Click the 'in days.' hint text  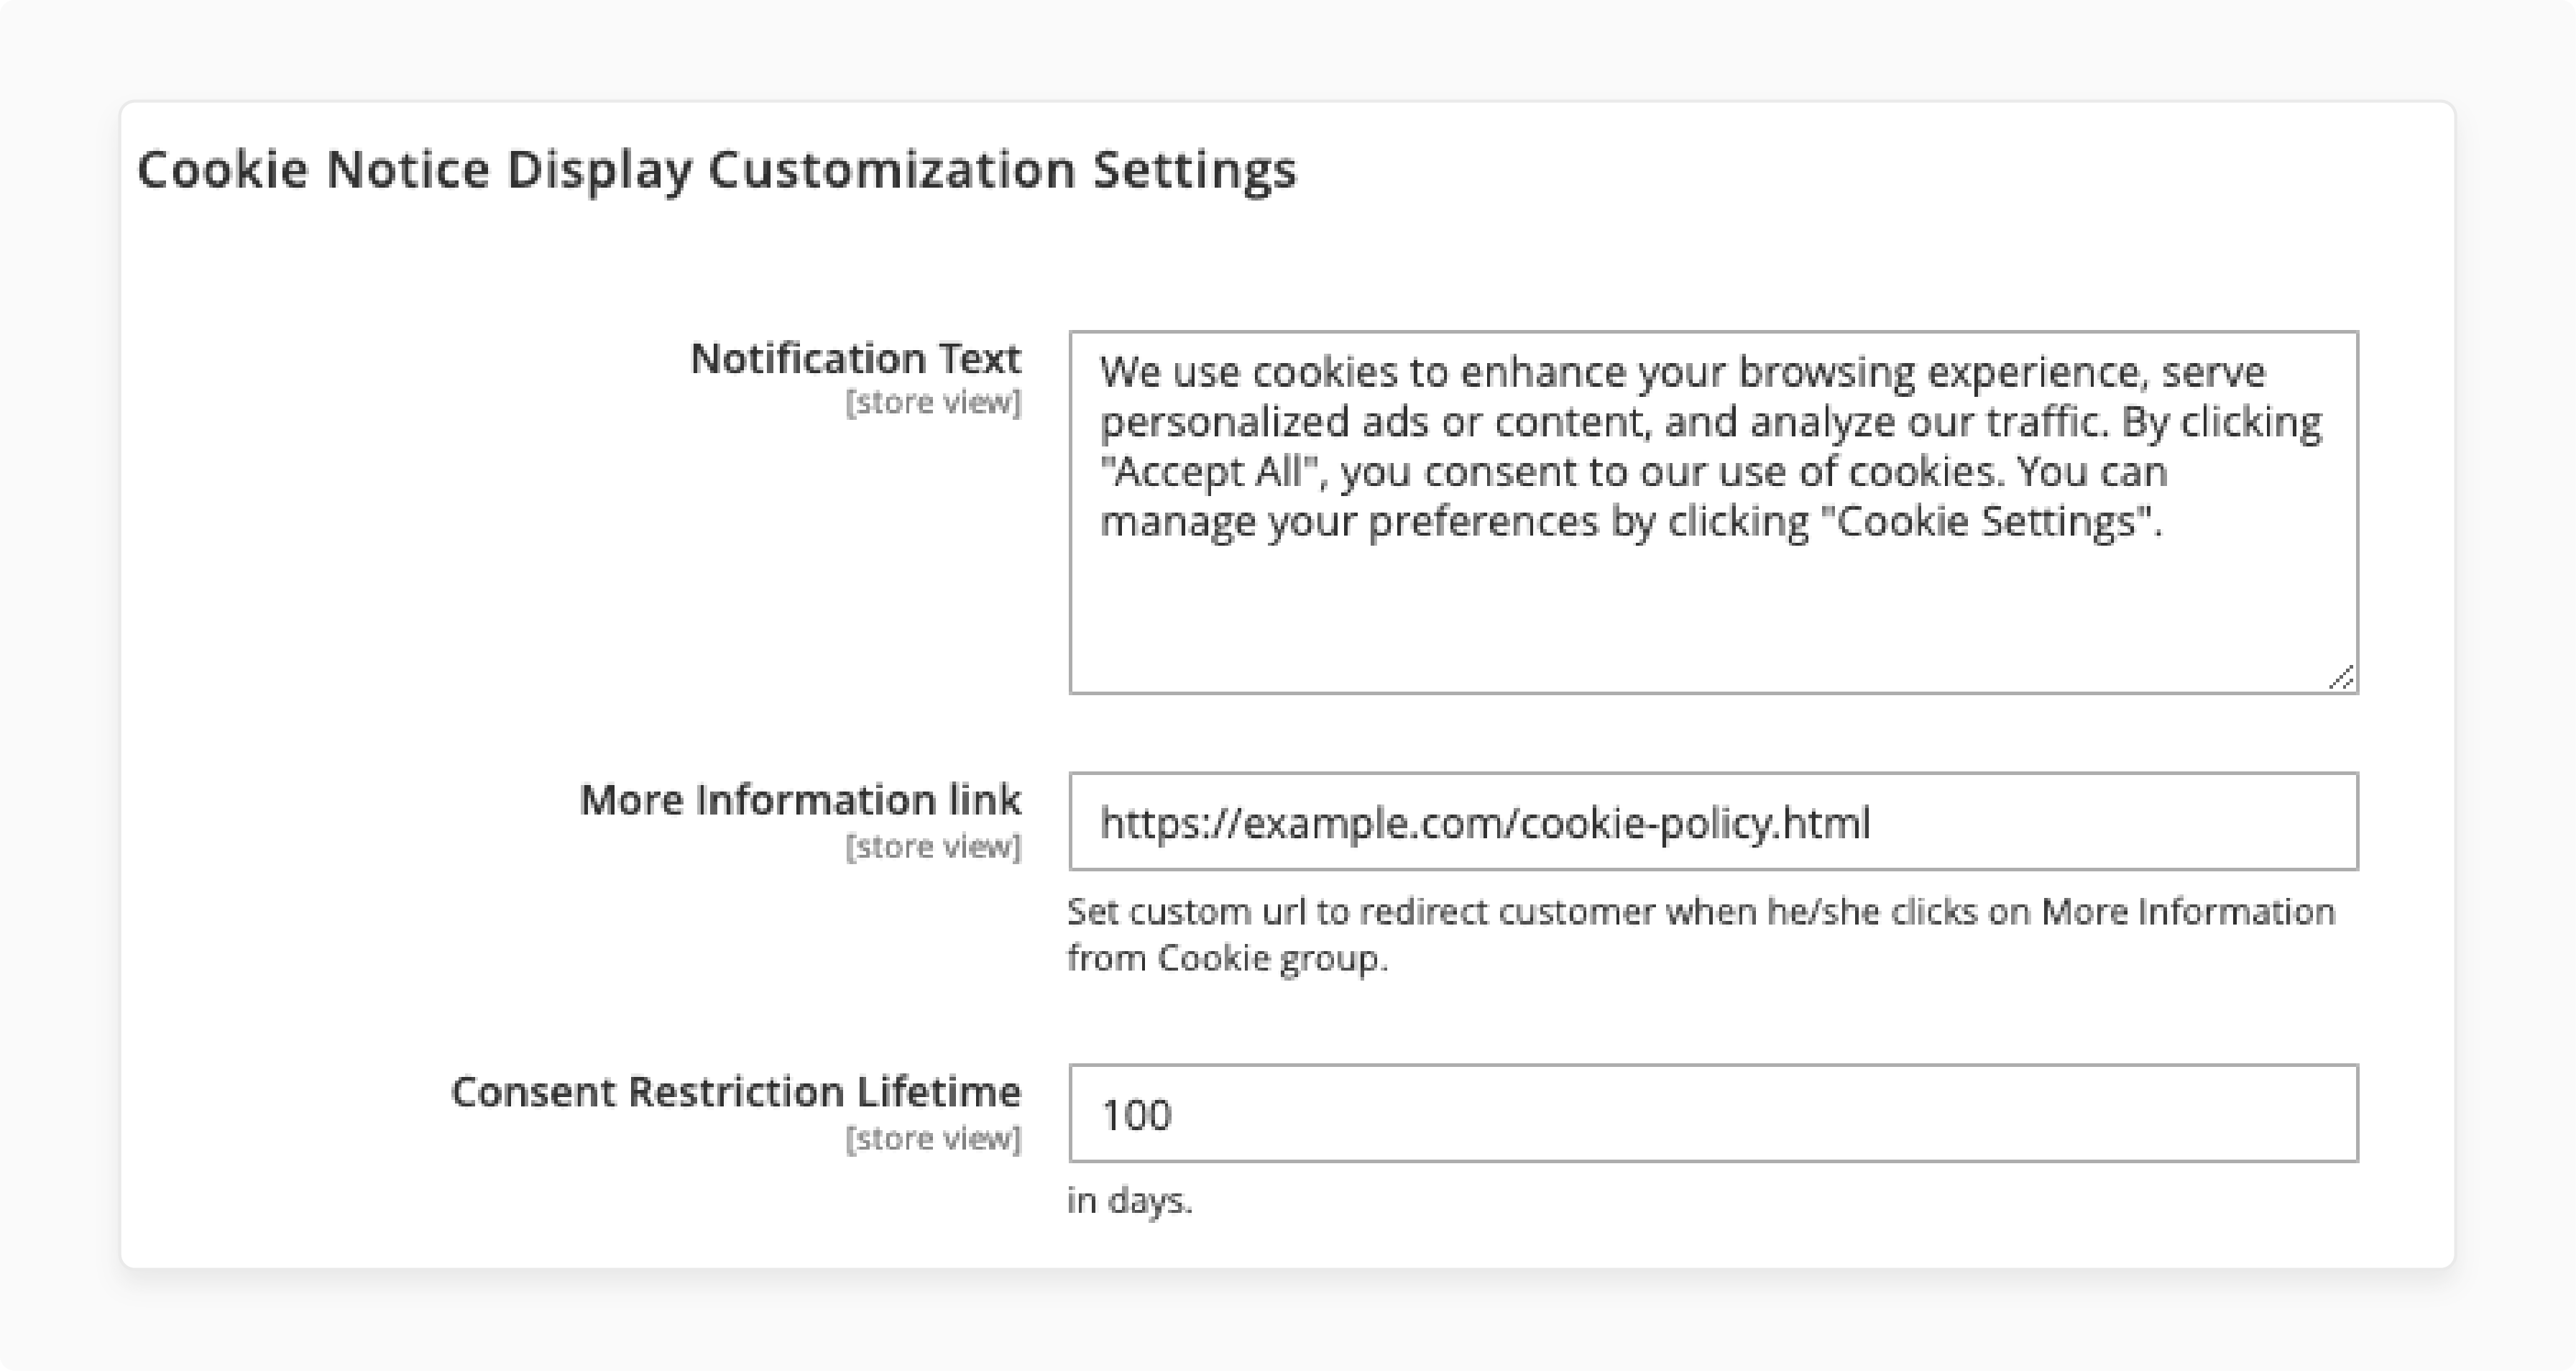[x=1130, y=1200]
